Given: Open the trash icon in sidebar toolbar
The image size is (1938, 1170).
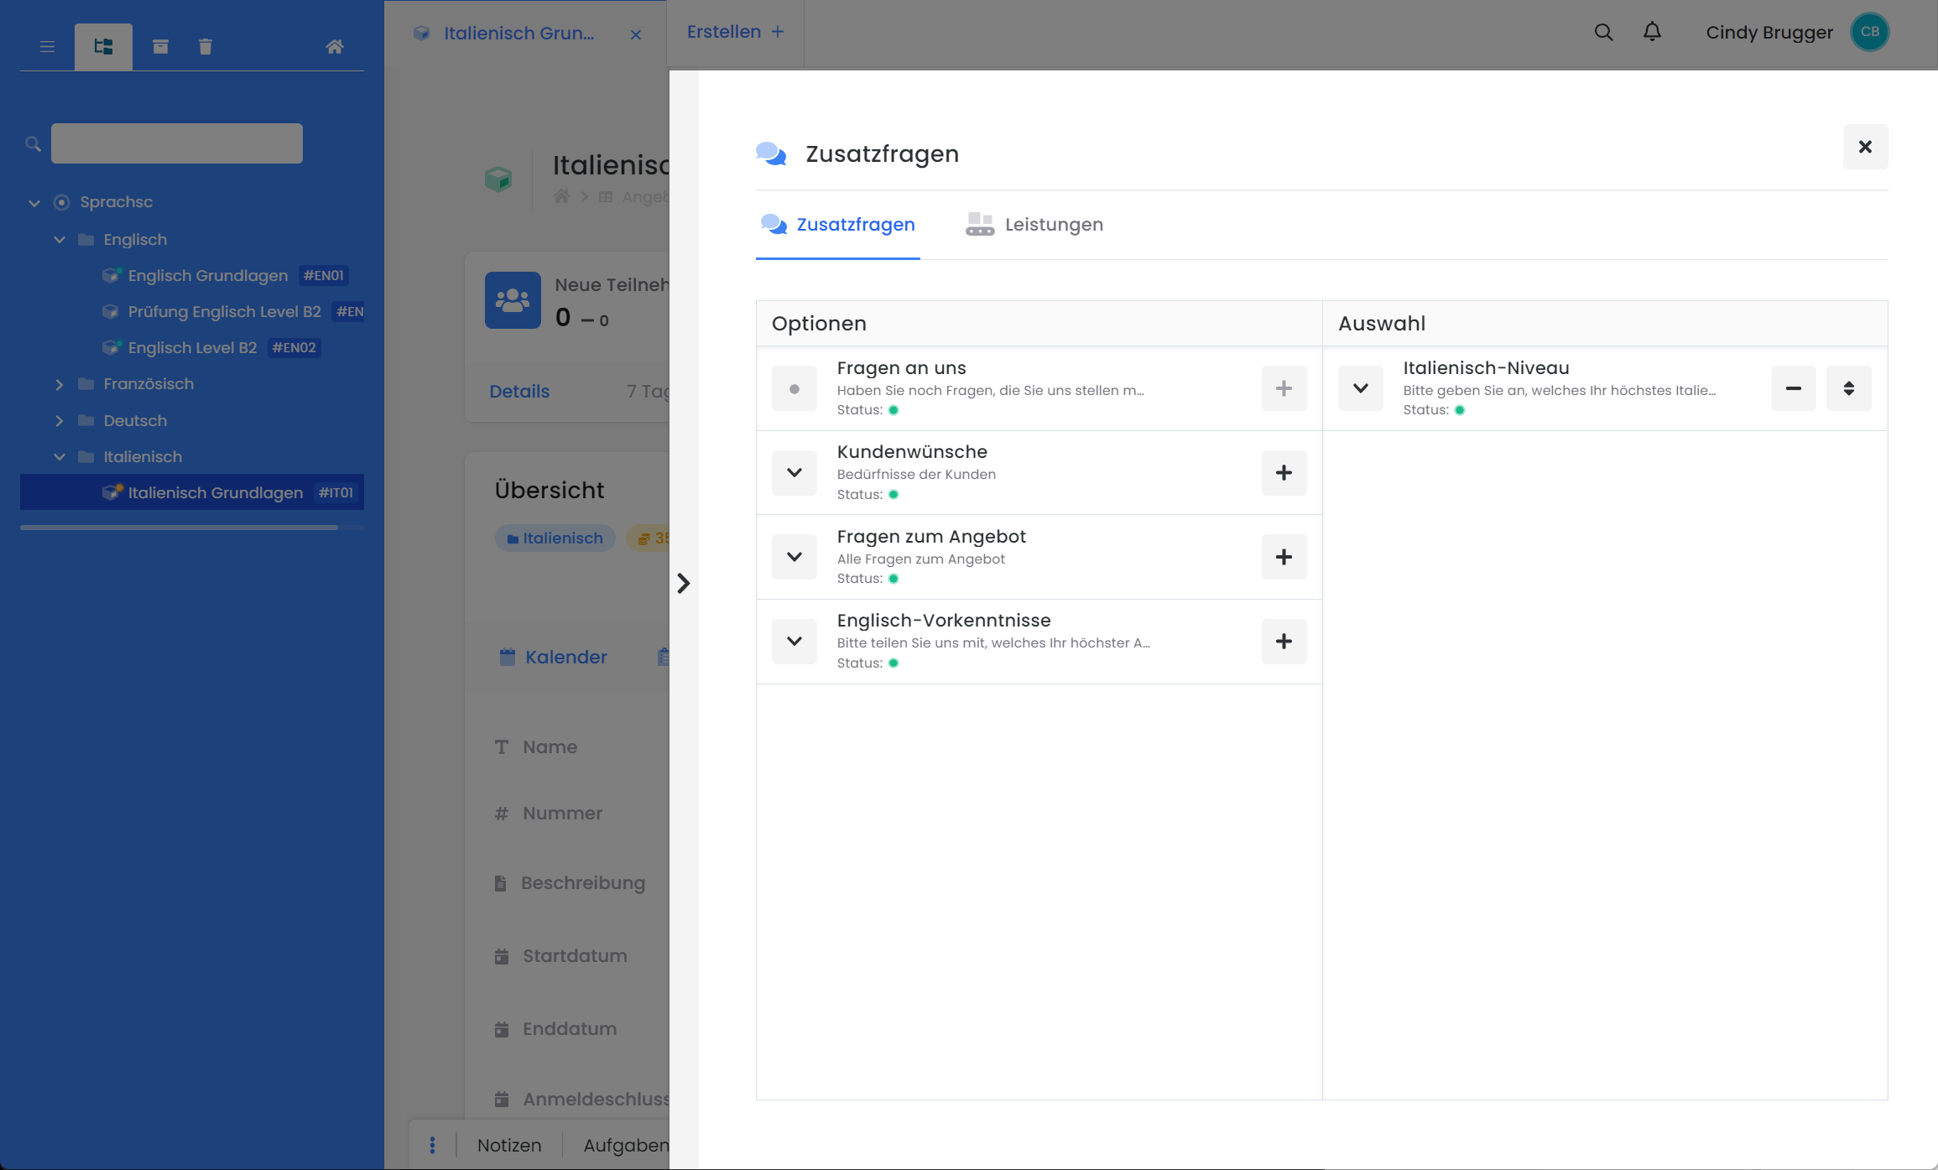Looking at the screenshot, I should pos(206,47).
